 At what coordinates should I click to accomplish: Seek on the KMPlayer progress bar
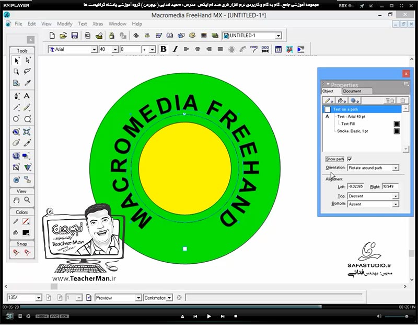(x=209, y=307)
